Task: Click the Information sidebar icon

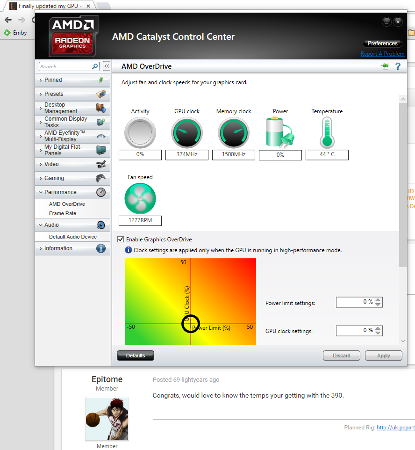Action: (x=101, y=248)
